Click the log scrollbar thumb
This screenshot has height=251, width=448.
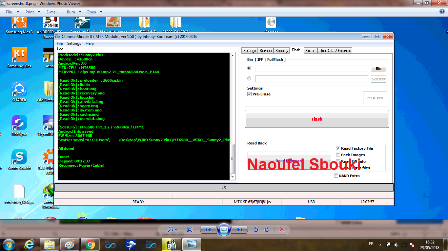coord(233,159)
